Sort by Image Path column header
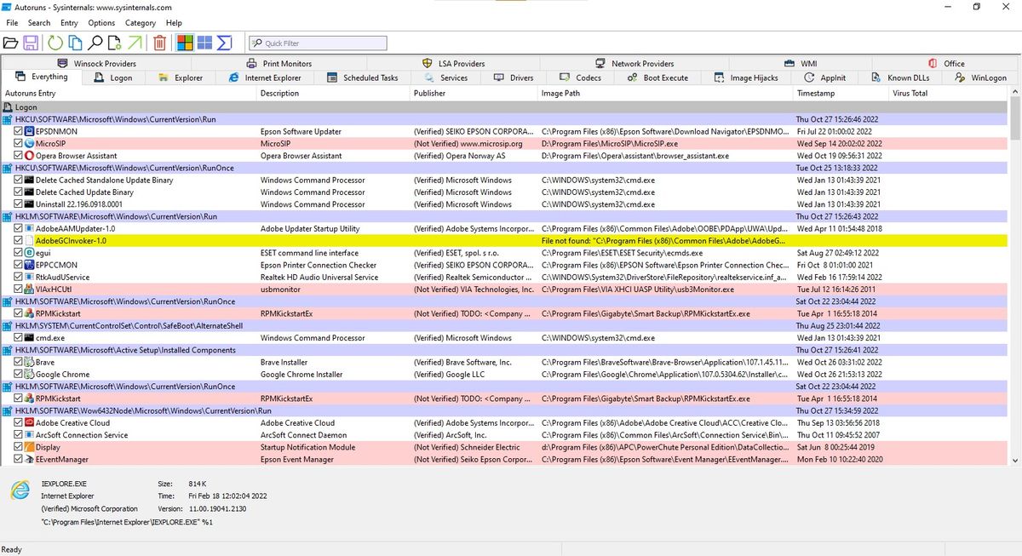The image size is (1022, 556). pyautogui.click(x=665, y=93)
